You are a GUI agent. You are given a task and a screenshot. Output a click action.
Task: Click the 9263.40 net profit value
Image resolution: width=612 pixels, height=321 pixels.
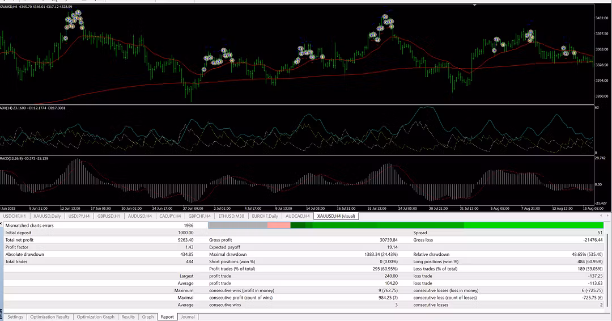click(x=186, y=240)
